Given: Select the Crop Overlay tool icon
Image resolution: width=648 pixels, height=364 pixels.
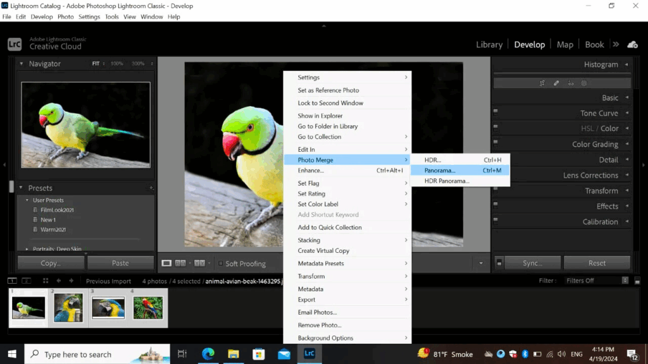Looking at the screenshot, I should tap(542, 83).
